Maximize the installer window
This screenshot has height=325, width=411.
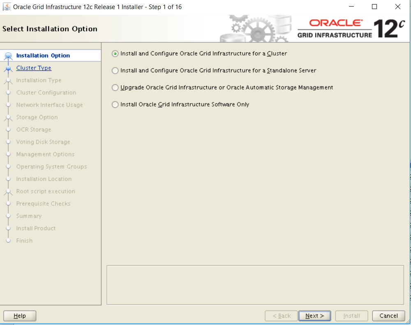click(x=374, y=7)
